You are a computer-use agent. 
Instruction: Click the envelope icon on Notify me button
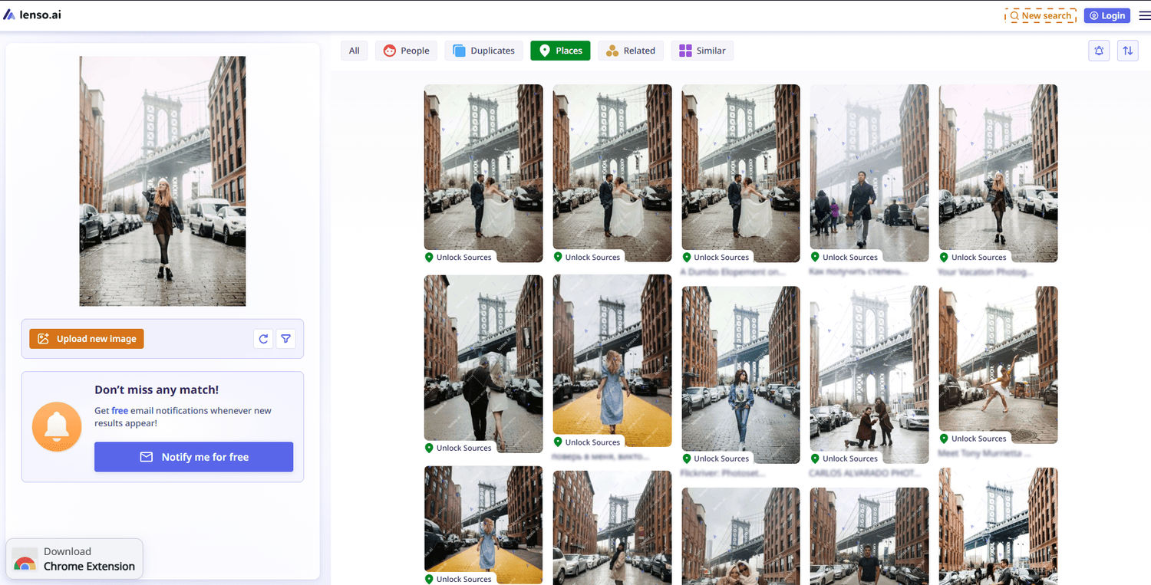click(146, 456)
